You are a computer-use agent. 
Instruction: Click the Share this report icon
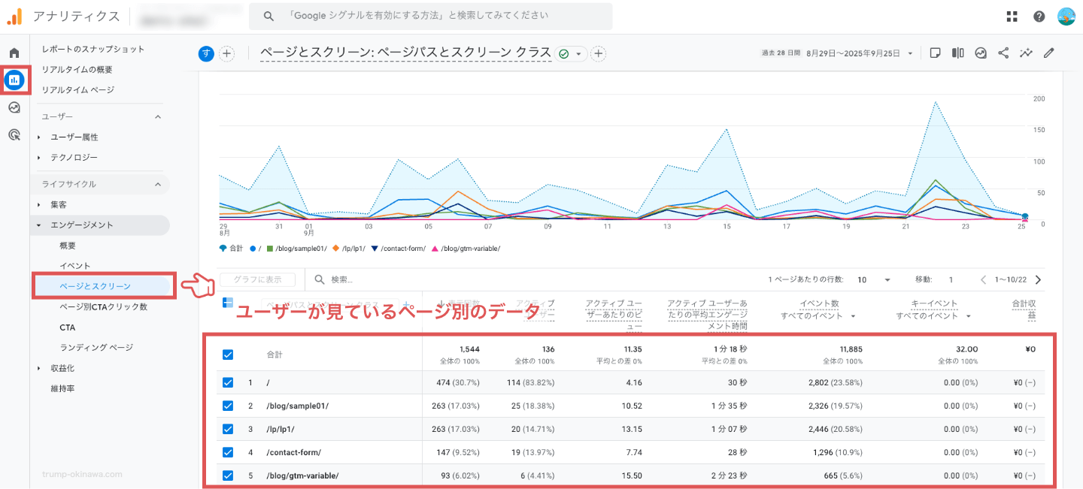1003,53
